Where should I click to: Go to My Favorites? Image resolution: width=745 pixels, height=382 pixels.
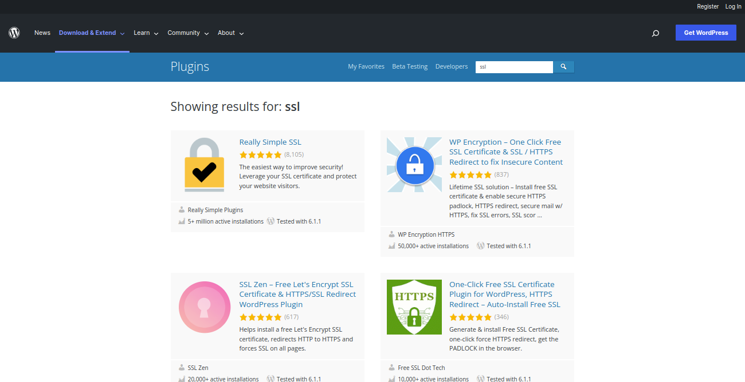tap(366, 67)
